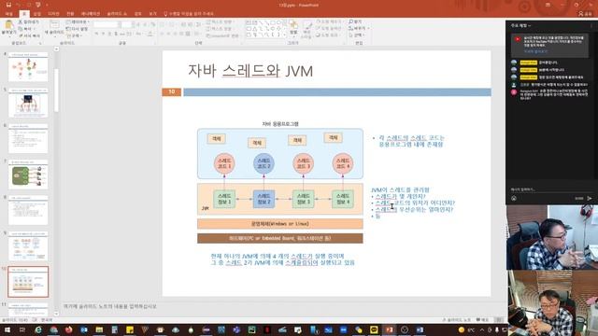Select slide thumbnail number 9
The height and width of the screenshot is (336, 598).
click(x=28, y=246)
